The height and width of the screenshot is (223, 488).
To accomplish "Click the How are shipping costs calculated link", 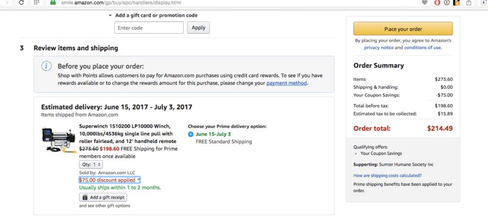I will click(x=387, y=175).
